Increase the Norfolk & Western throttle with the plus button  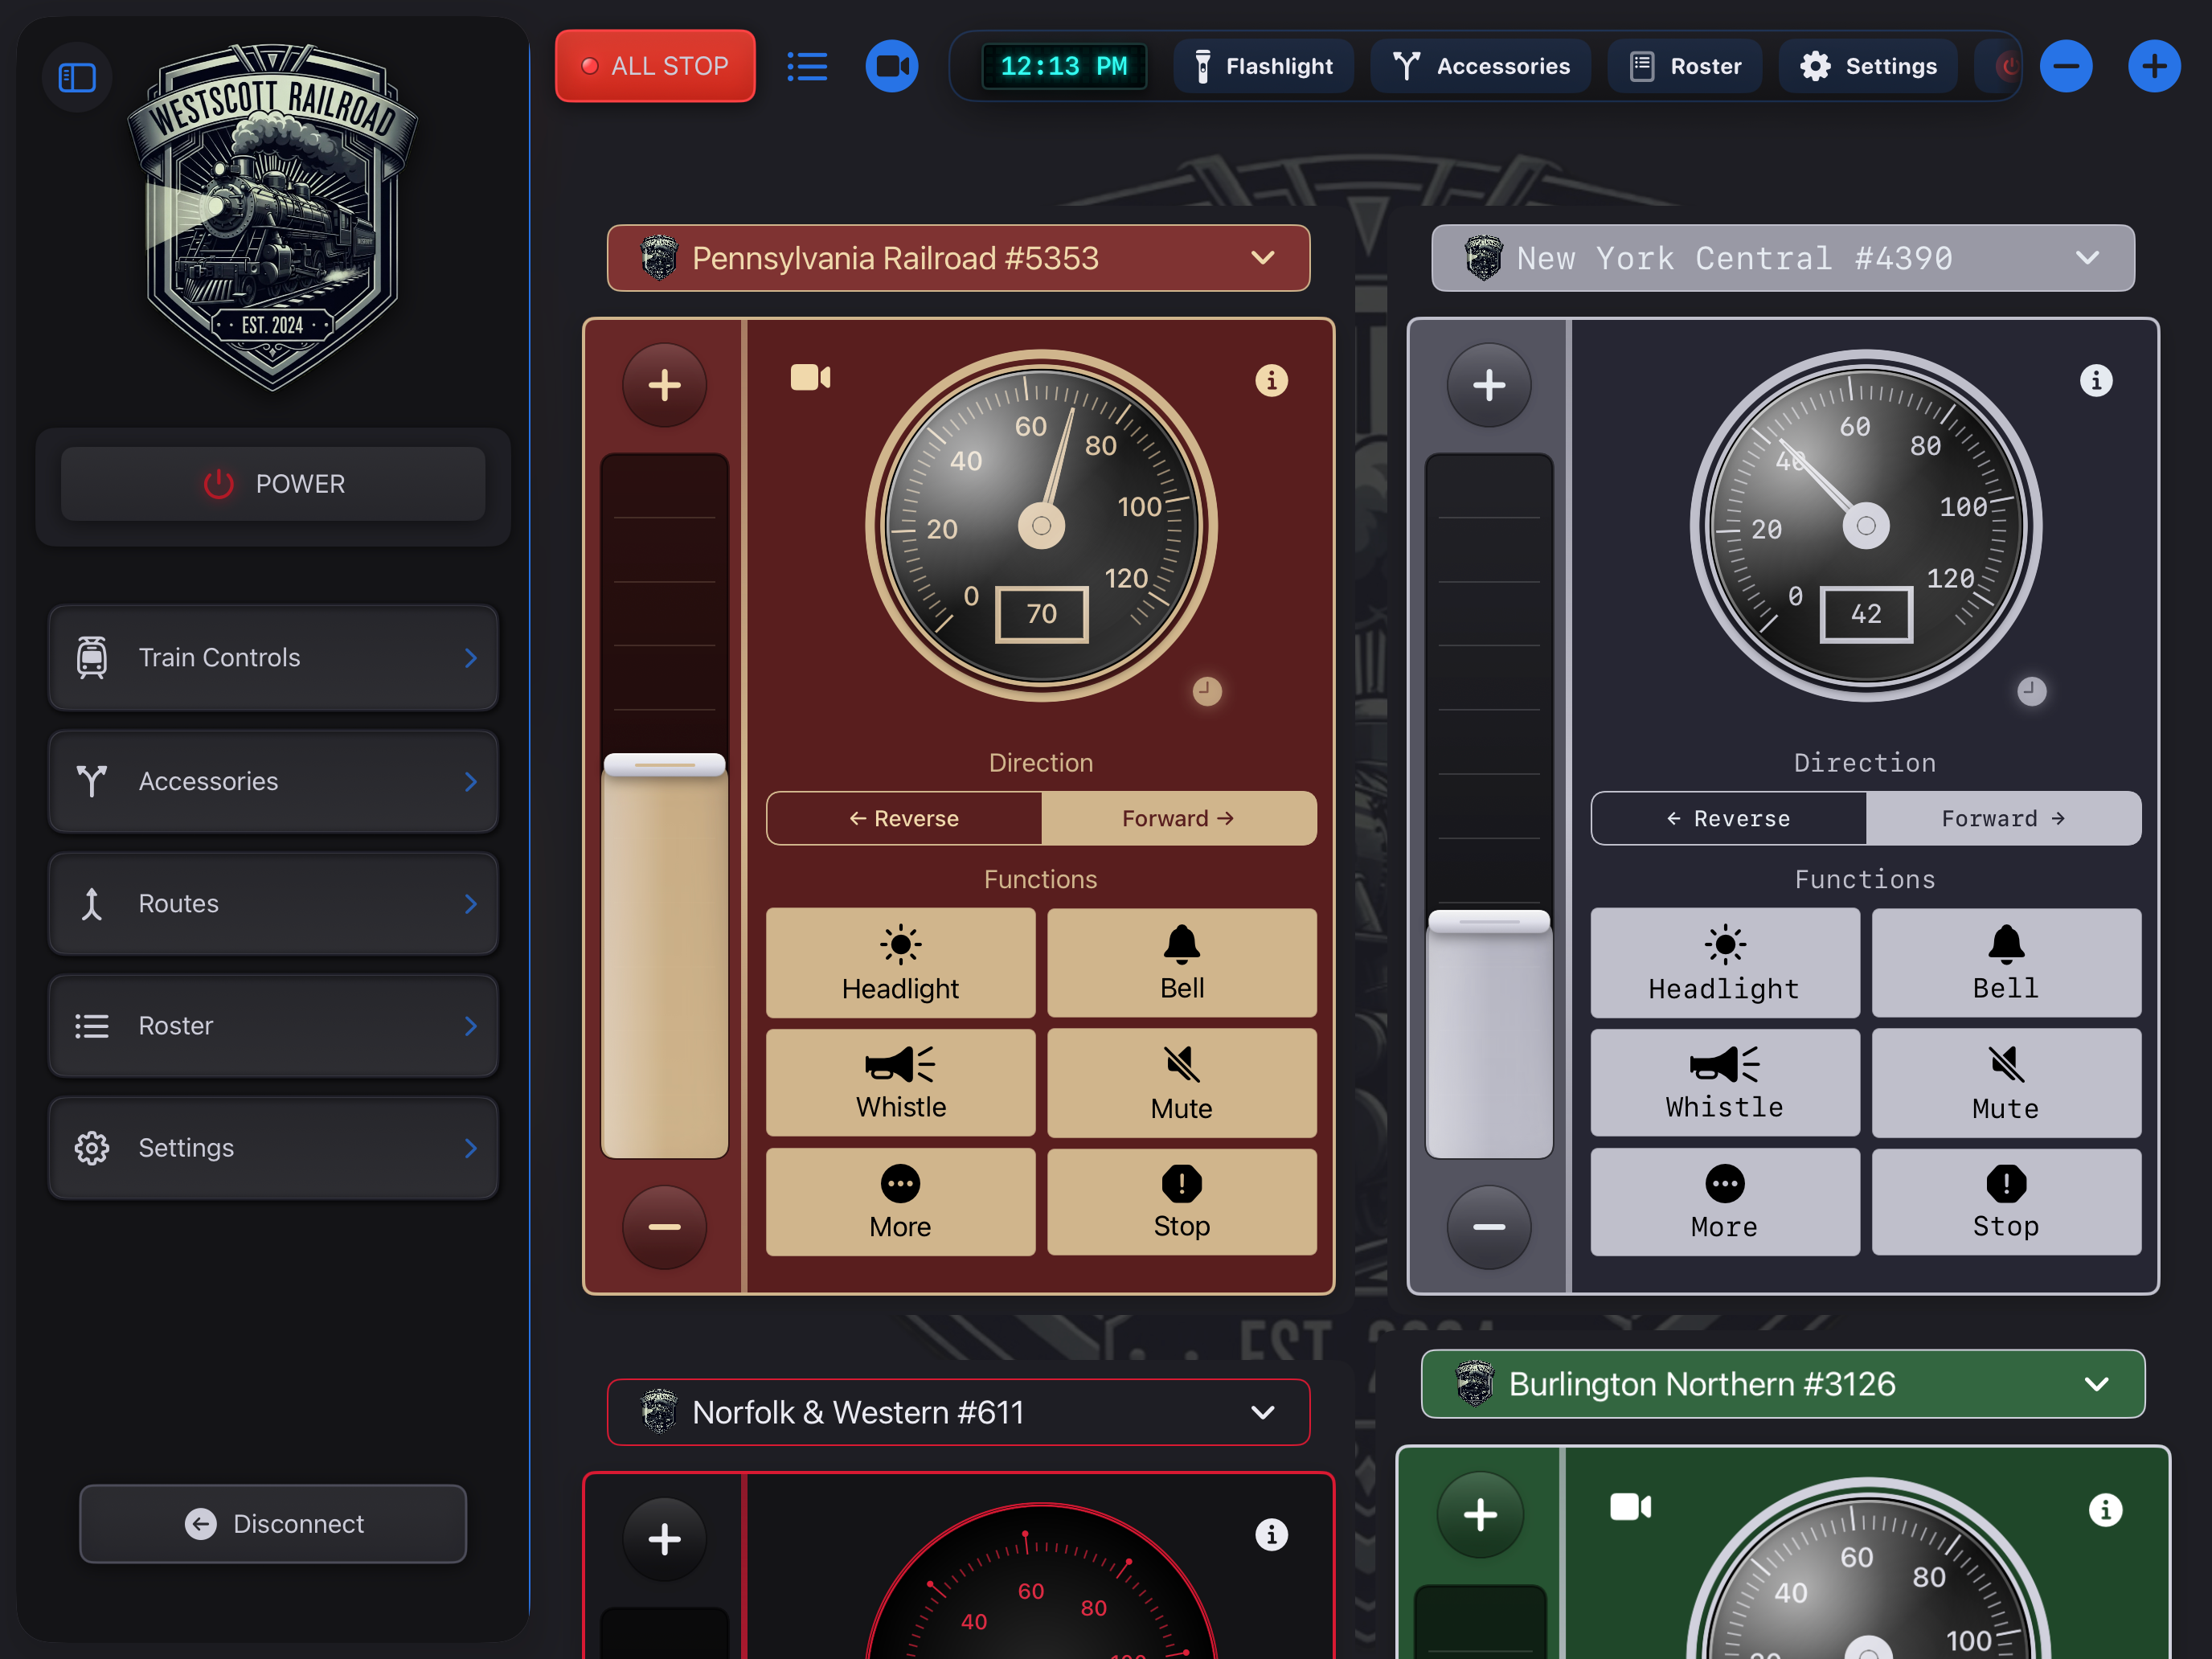(x=664, y=1538)
